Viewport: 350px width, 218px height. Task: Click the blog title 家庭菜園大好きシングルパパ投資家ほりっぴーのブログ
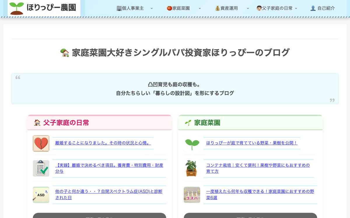pos(181,53)
